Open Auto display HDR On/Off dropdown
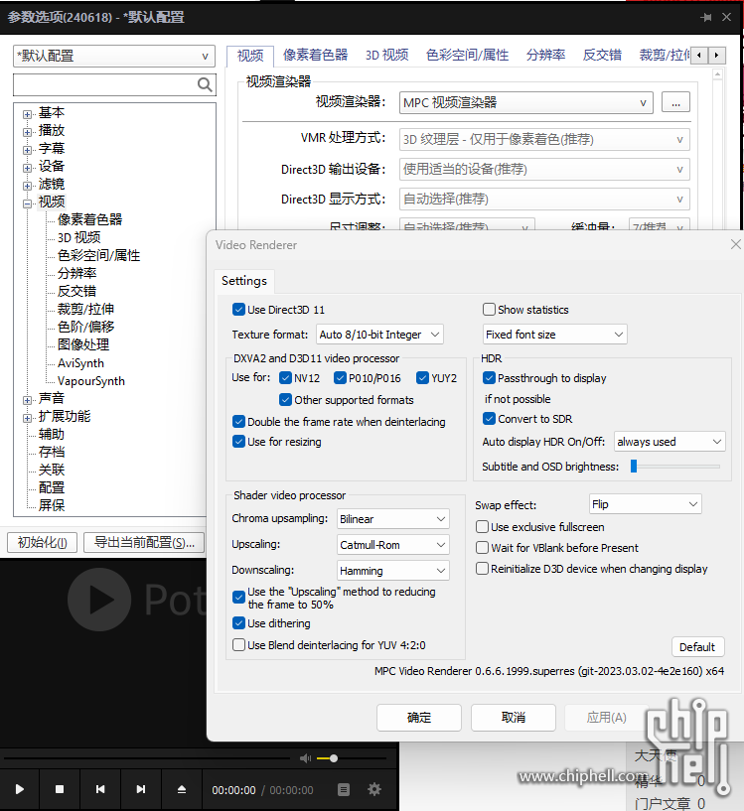The image size is (744, 811). pyautogui.click(x=670, y=441)
